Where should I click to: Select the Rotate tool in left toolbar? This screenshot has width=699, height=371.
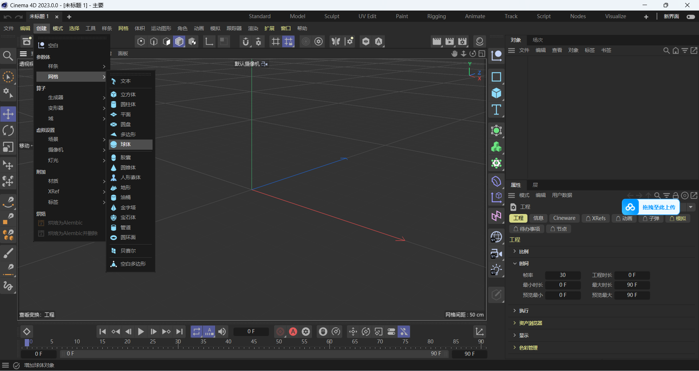click(x=8, y=130)
